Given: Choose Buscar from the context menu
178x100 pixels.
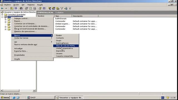Looking at the screenshot, I should point(32,21).
